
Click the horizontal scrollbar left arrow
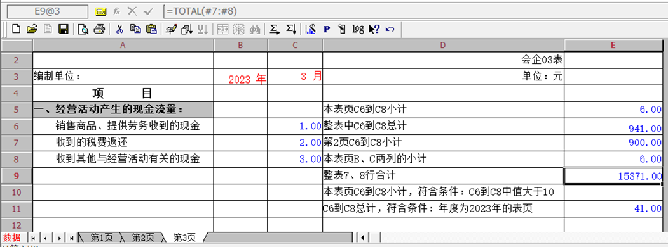coord(362,237)
